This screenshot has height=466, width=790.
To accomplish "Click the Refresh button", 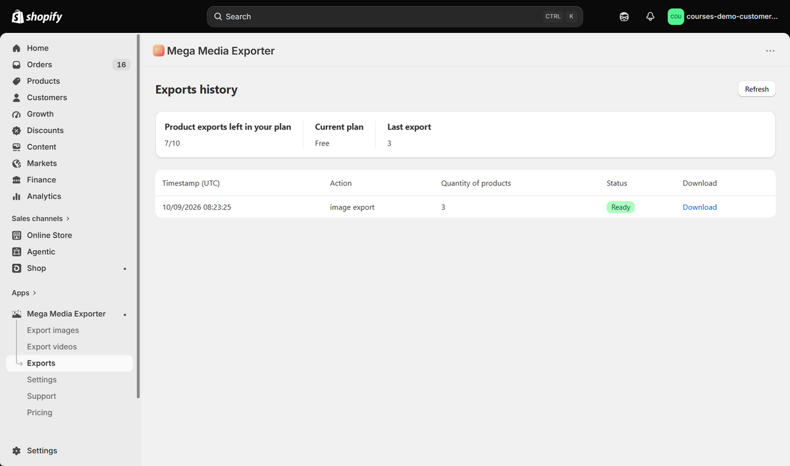I will [756, 89].
